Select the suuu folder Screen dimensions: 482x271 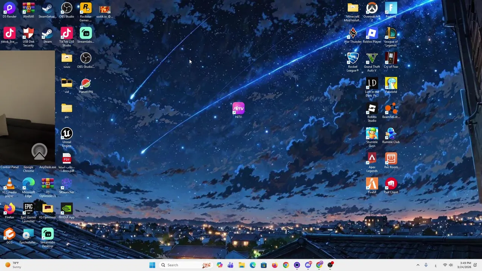[x=67, y=61]
